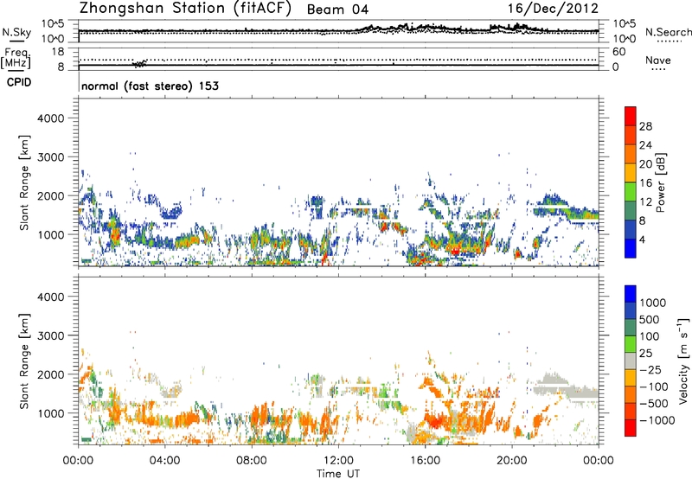
Task: Click the "20" power colorbar value
Action: (645, 164)
